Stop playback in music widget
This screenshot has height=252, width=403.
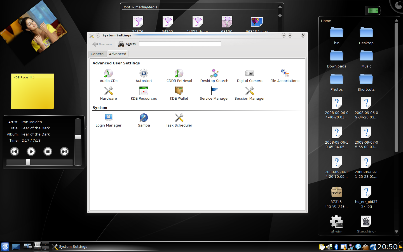pyautogui.click(x=48, y=151)
